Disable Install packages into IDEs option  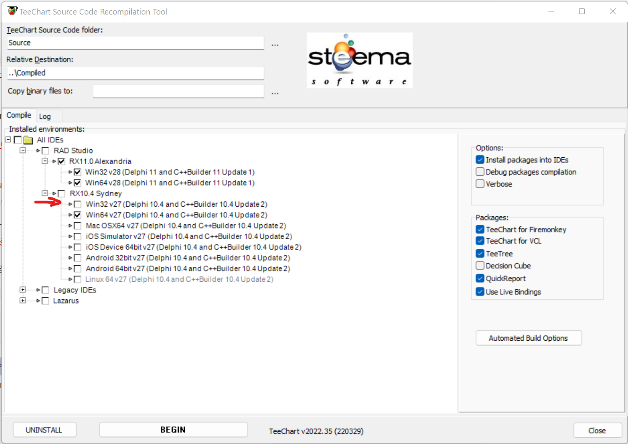[480, 160]
